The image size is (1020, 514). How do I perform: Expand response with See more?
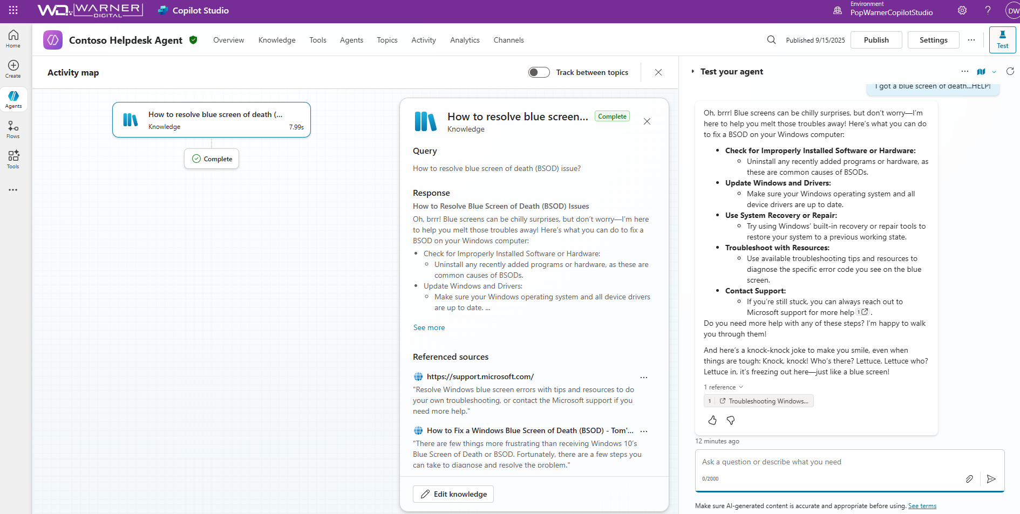429,327
